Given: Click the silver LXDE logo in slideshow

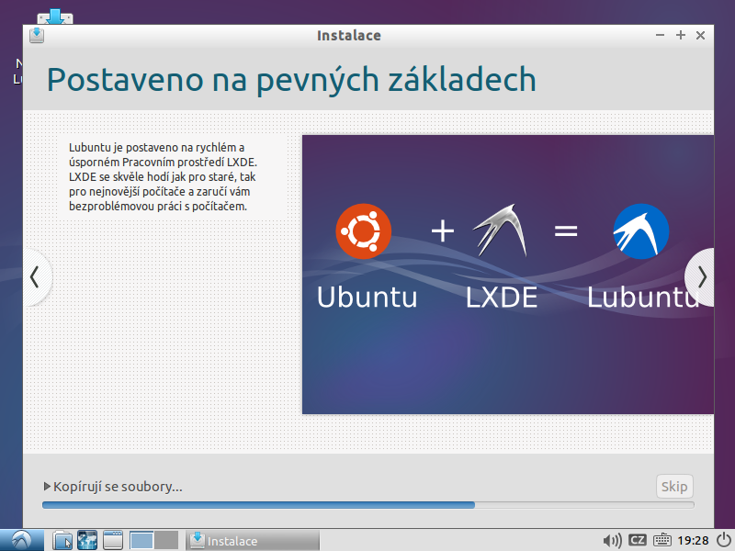Looking at the screenshot, I should [x=500, y=231].
